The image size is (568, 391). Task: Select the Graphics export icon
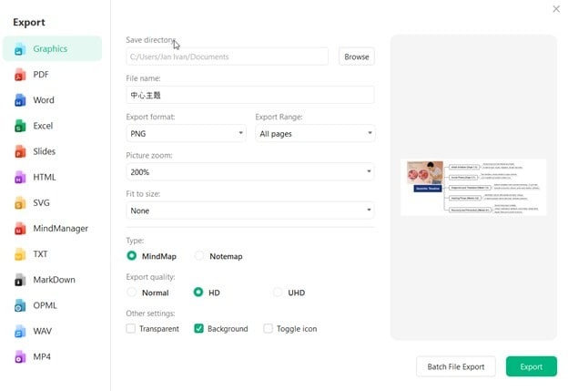(20, 49)
